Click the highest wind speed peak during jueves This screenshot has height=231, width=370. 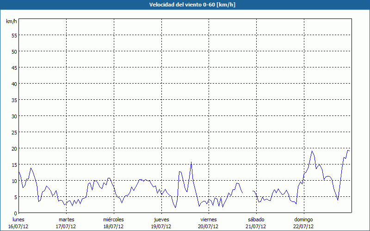click(x=191, y=162)
